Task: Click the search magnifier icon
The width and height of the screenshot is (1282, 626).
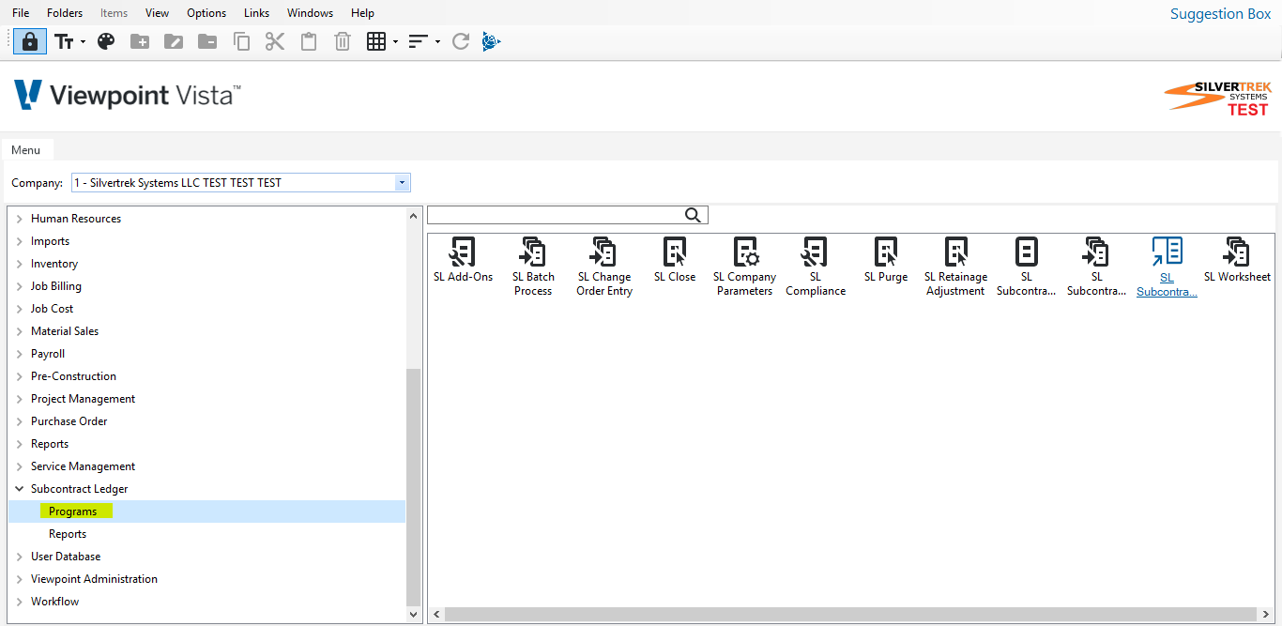Action: [x=693, y=215]
